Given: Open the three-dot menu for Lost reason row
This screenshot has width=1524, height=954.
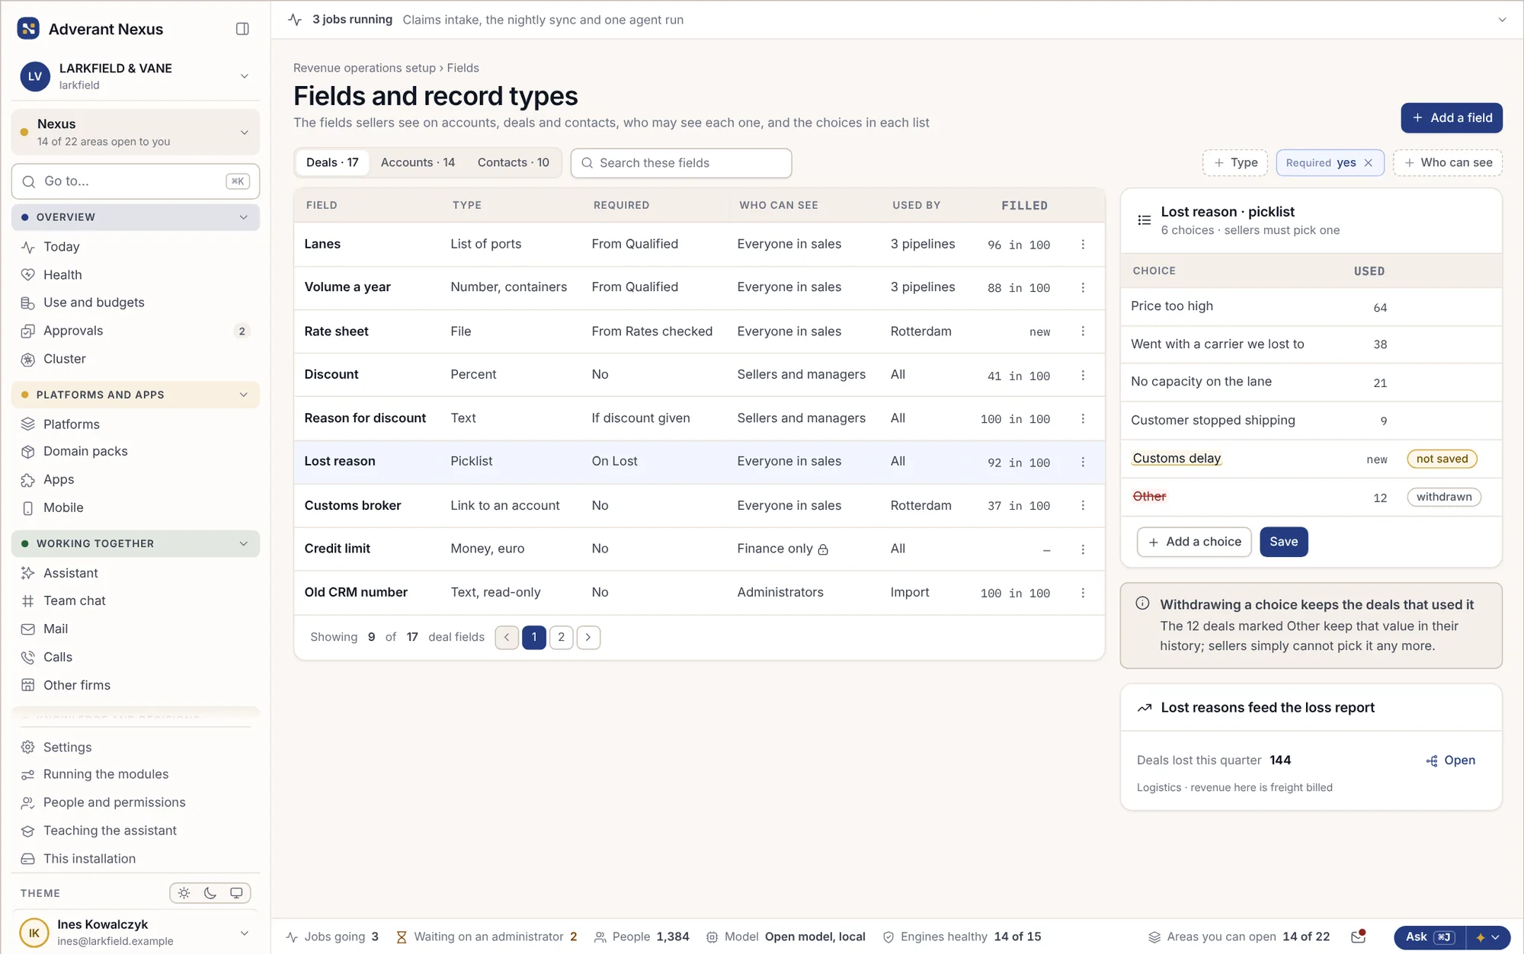Looking at the screenshot, I should pos(1083,463).
